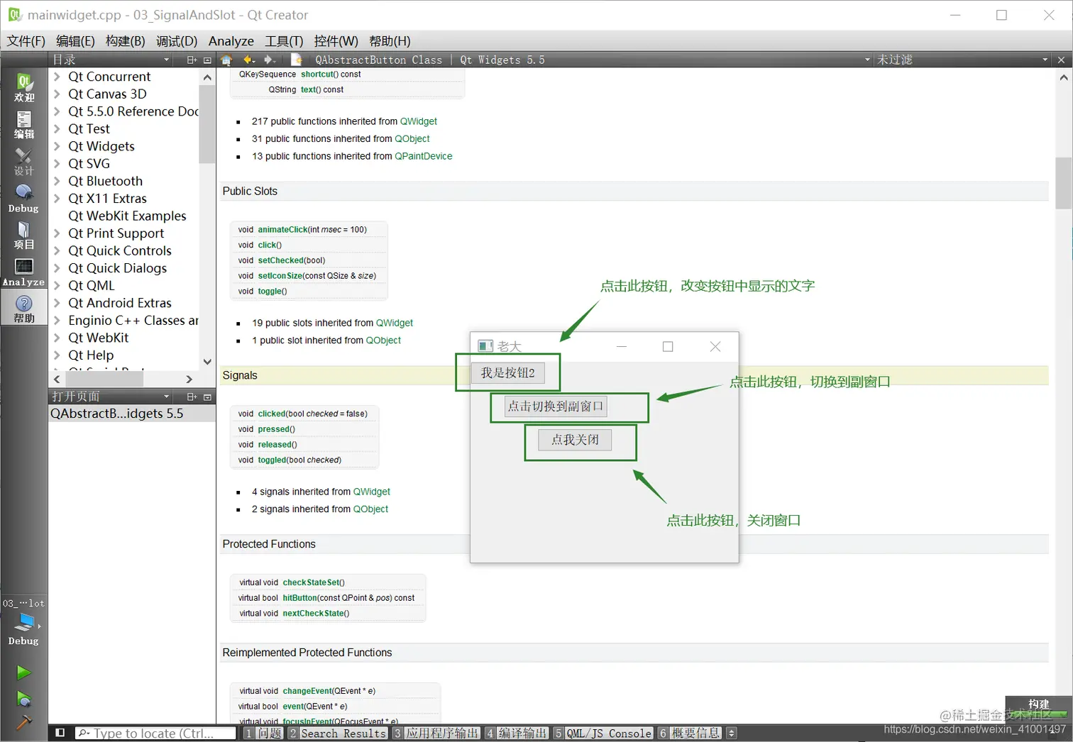Show the 4 编译输出 pane

click(x=517, y=733)
